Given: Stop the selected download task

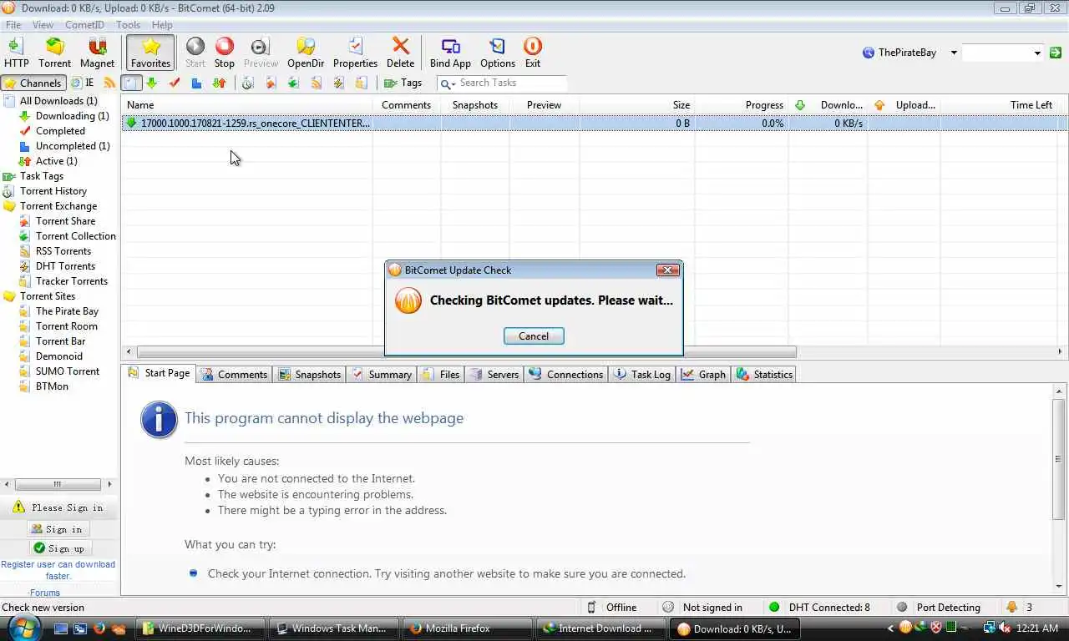Looking at the screenshot, I should pyautogui.click(x=225, y=52).
